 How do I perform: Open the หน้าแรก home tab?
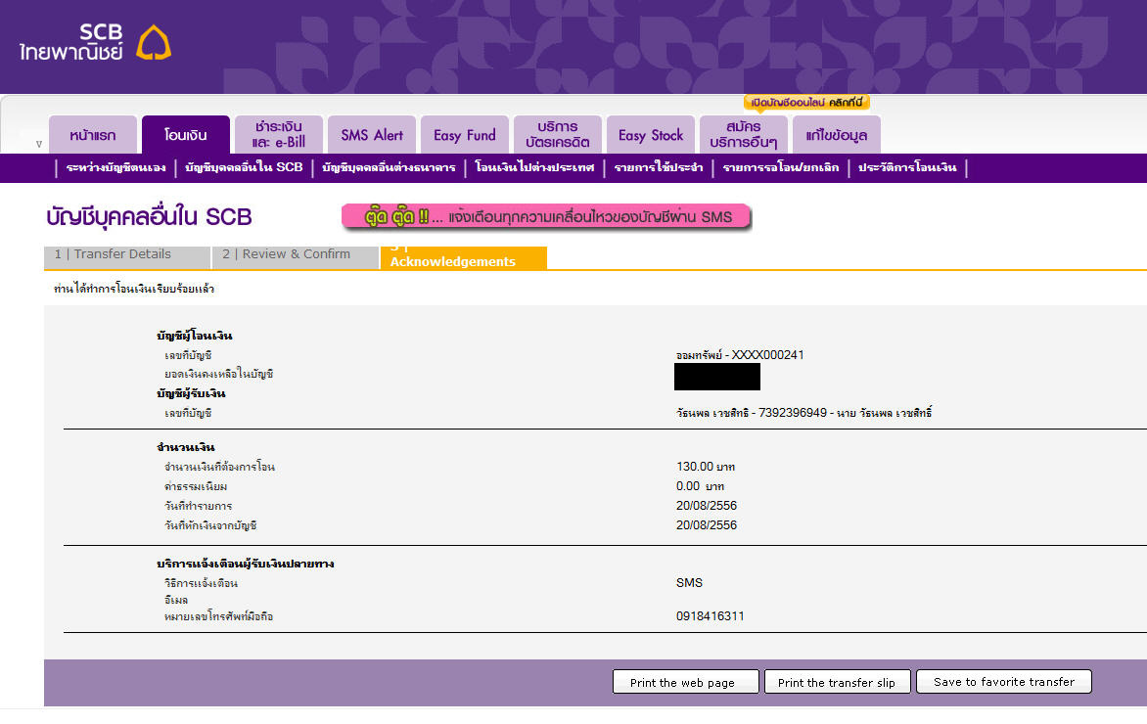93,135
